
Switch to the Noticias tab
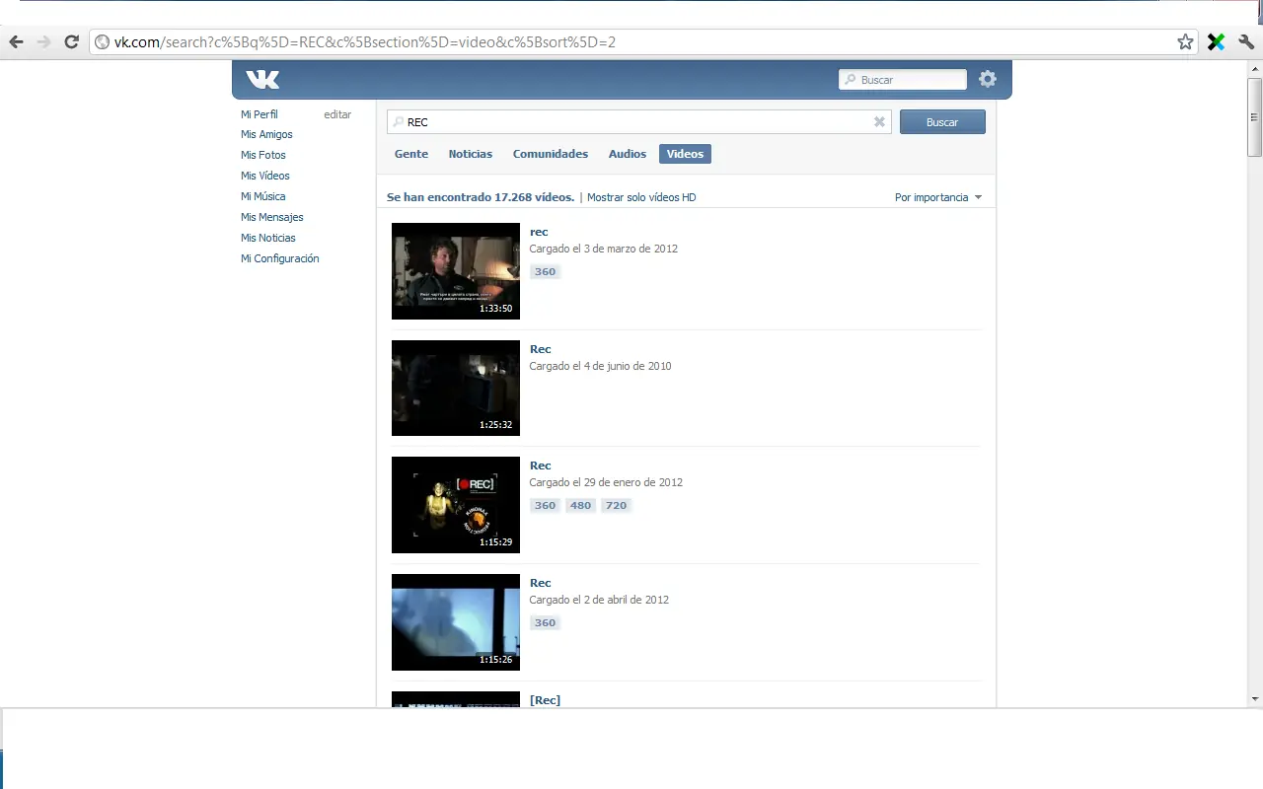coord(471,154)
